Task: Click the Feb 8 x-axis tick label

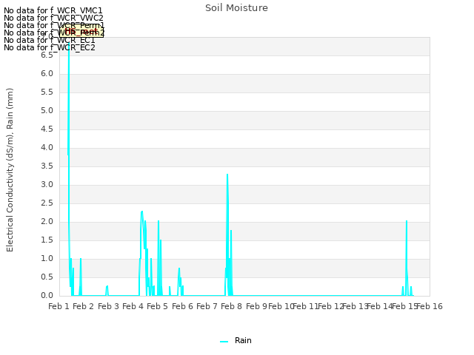Action: coord(231,306)
